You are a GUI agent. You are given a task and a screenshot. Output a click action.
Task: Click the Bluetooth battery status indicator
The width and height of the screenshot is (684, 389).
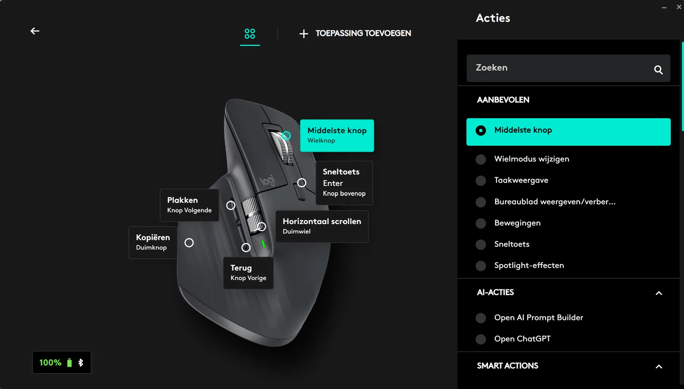coord(62,362)
